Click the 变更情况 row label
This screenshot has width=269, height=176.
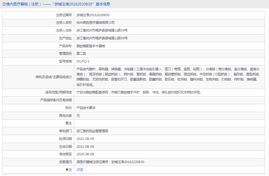coord(65,162)
